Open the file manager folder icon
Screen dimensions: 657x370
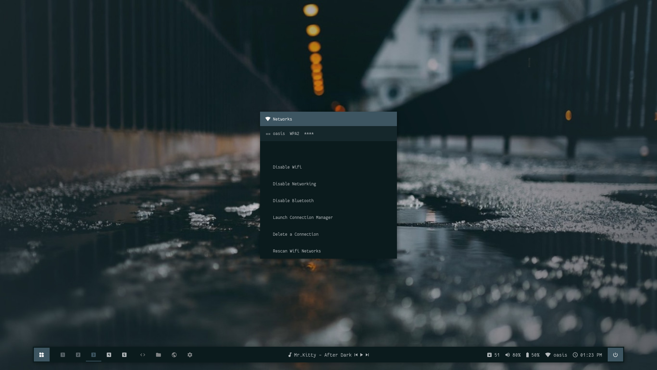click(x=158, y=355)
